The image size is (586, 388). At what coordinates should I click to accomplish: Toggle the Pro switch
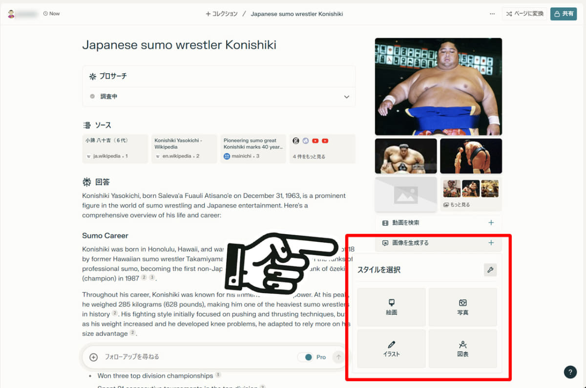(306, 357)
